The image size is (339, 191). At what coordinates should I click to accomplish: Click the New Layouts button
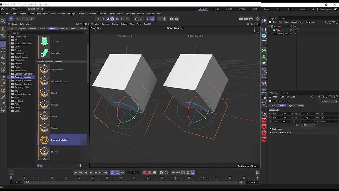pos(325,9)
